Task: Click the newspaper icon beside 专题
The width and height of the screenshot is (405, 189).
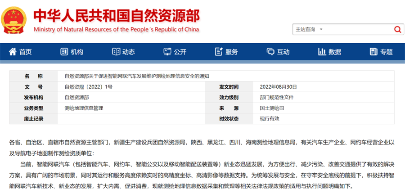Action: click(x=373, y=52)
